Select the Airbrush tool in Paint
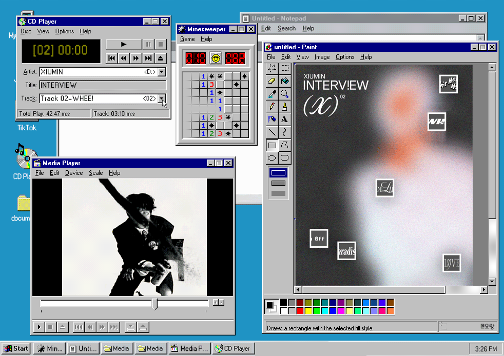 272,120
